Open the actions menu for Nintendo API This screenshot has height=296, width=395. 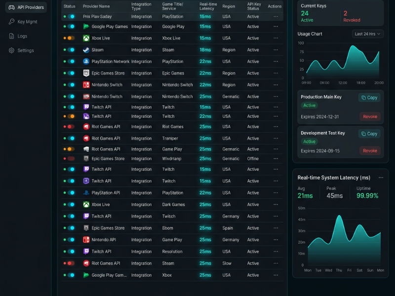pyautogui.click(x=276, y=240)
